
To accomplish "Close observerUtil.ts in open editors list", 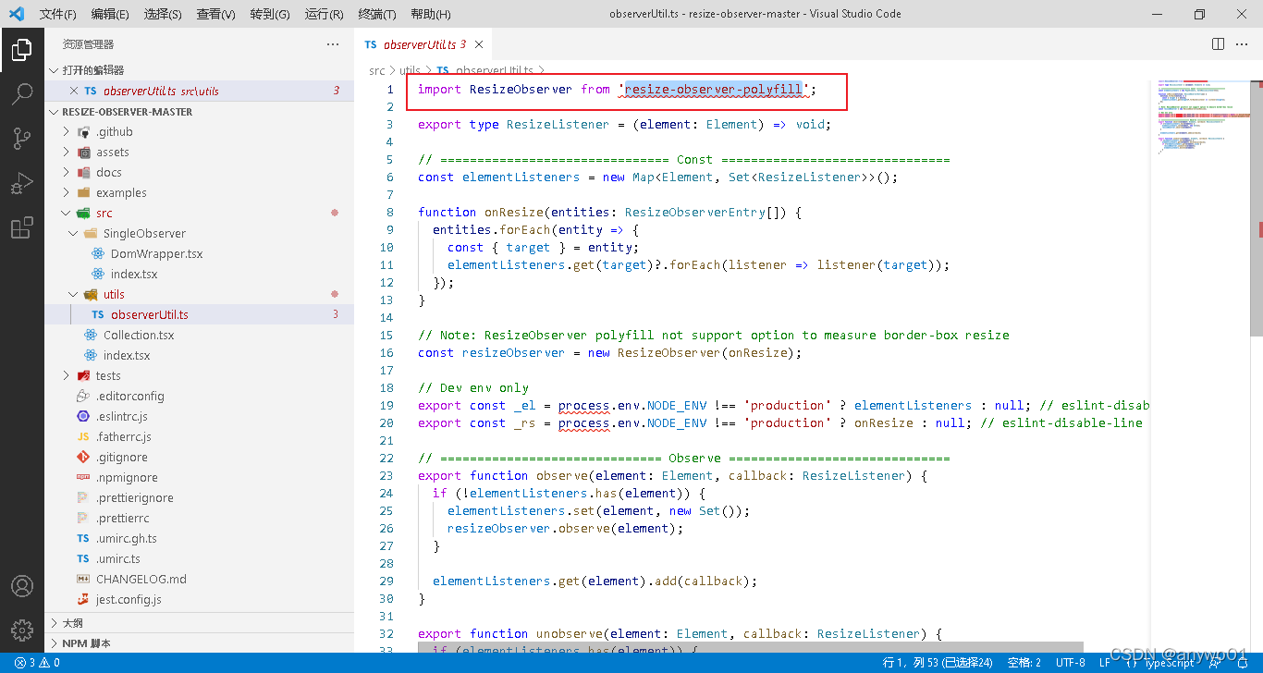I will [x=74, y=91].
